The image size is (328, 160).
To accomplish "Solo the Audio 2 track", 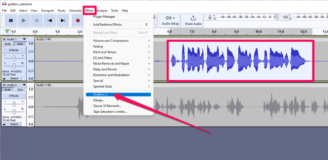I will coord(20,90).
